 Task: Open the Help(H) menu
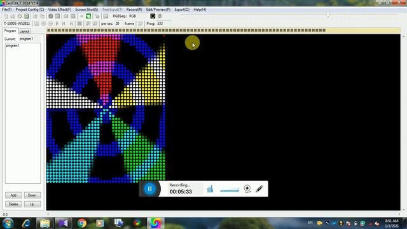[200, 10]
